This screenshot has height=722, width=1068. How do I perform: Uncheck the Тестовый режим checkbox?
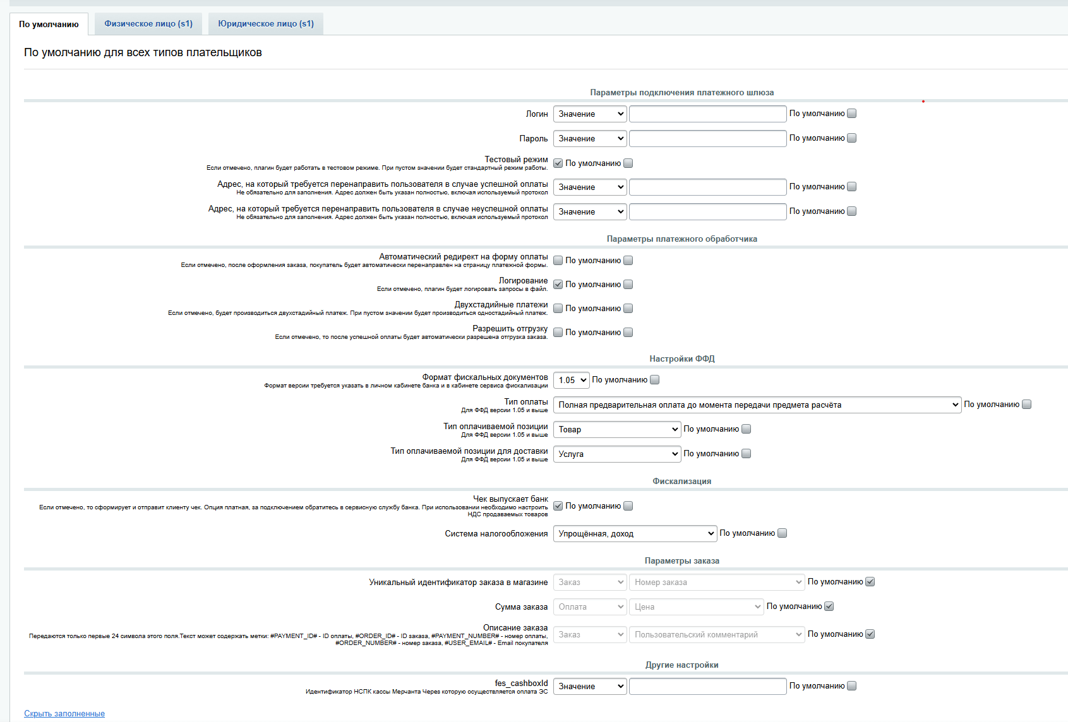(x=558, y=163)
